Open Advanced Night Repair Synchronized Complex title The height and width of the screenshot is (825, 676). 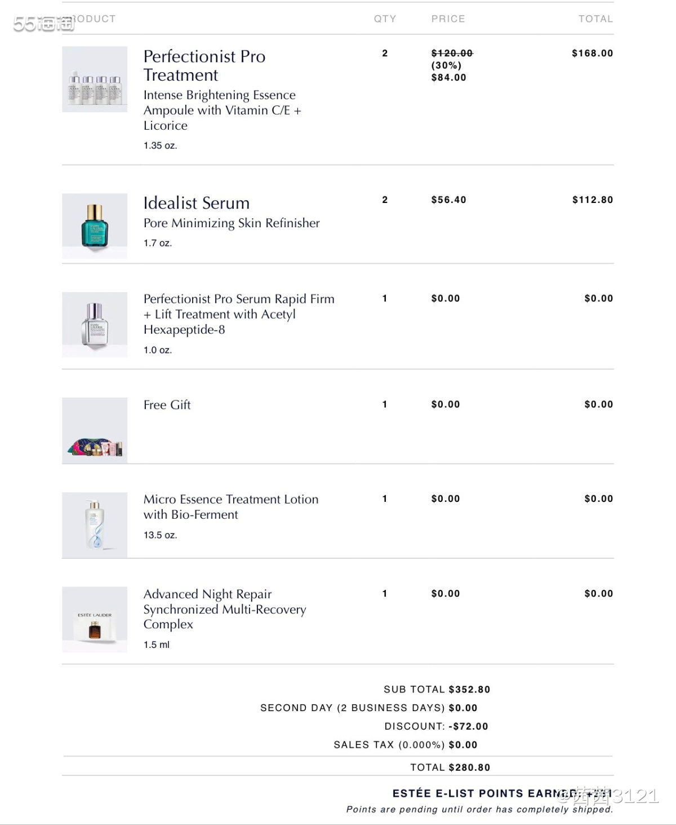[225, 609]
